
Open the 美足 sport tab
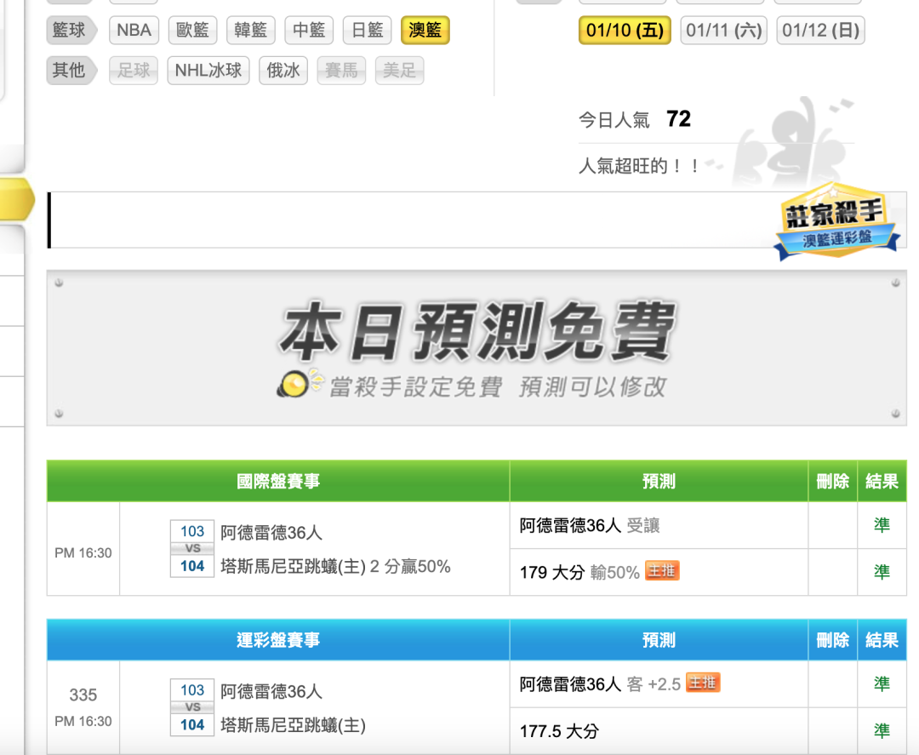pos(399,71)
